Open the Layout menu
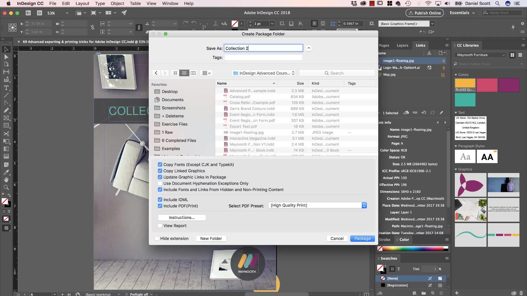527x296 pixels. [x=82, y=4]
